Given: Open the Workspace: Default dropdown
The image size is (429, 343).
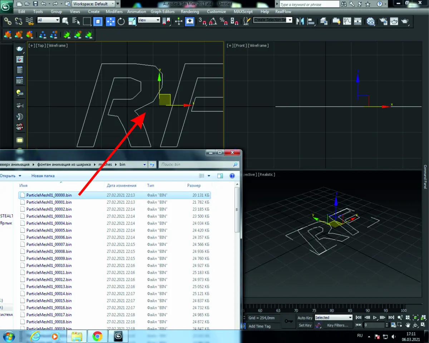Looking at the screenshot, I should (93, 4).
